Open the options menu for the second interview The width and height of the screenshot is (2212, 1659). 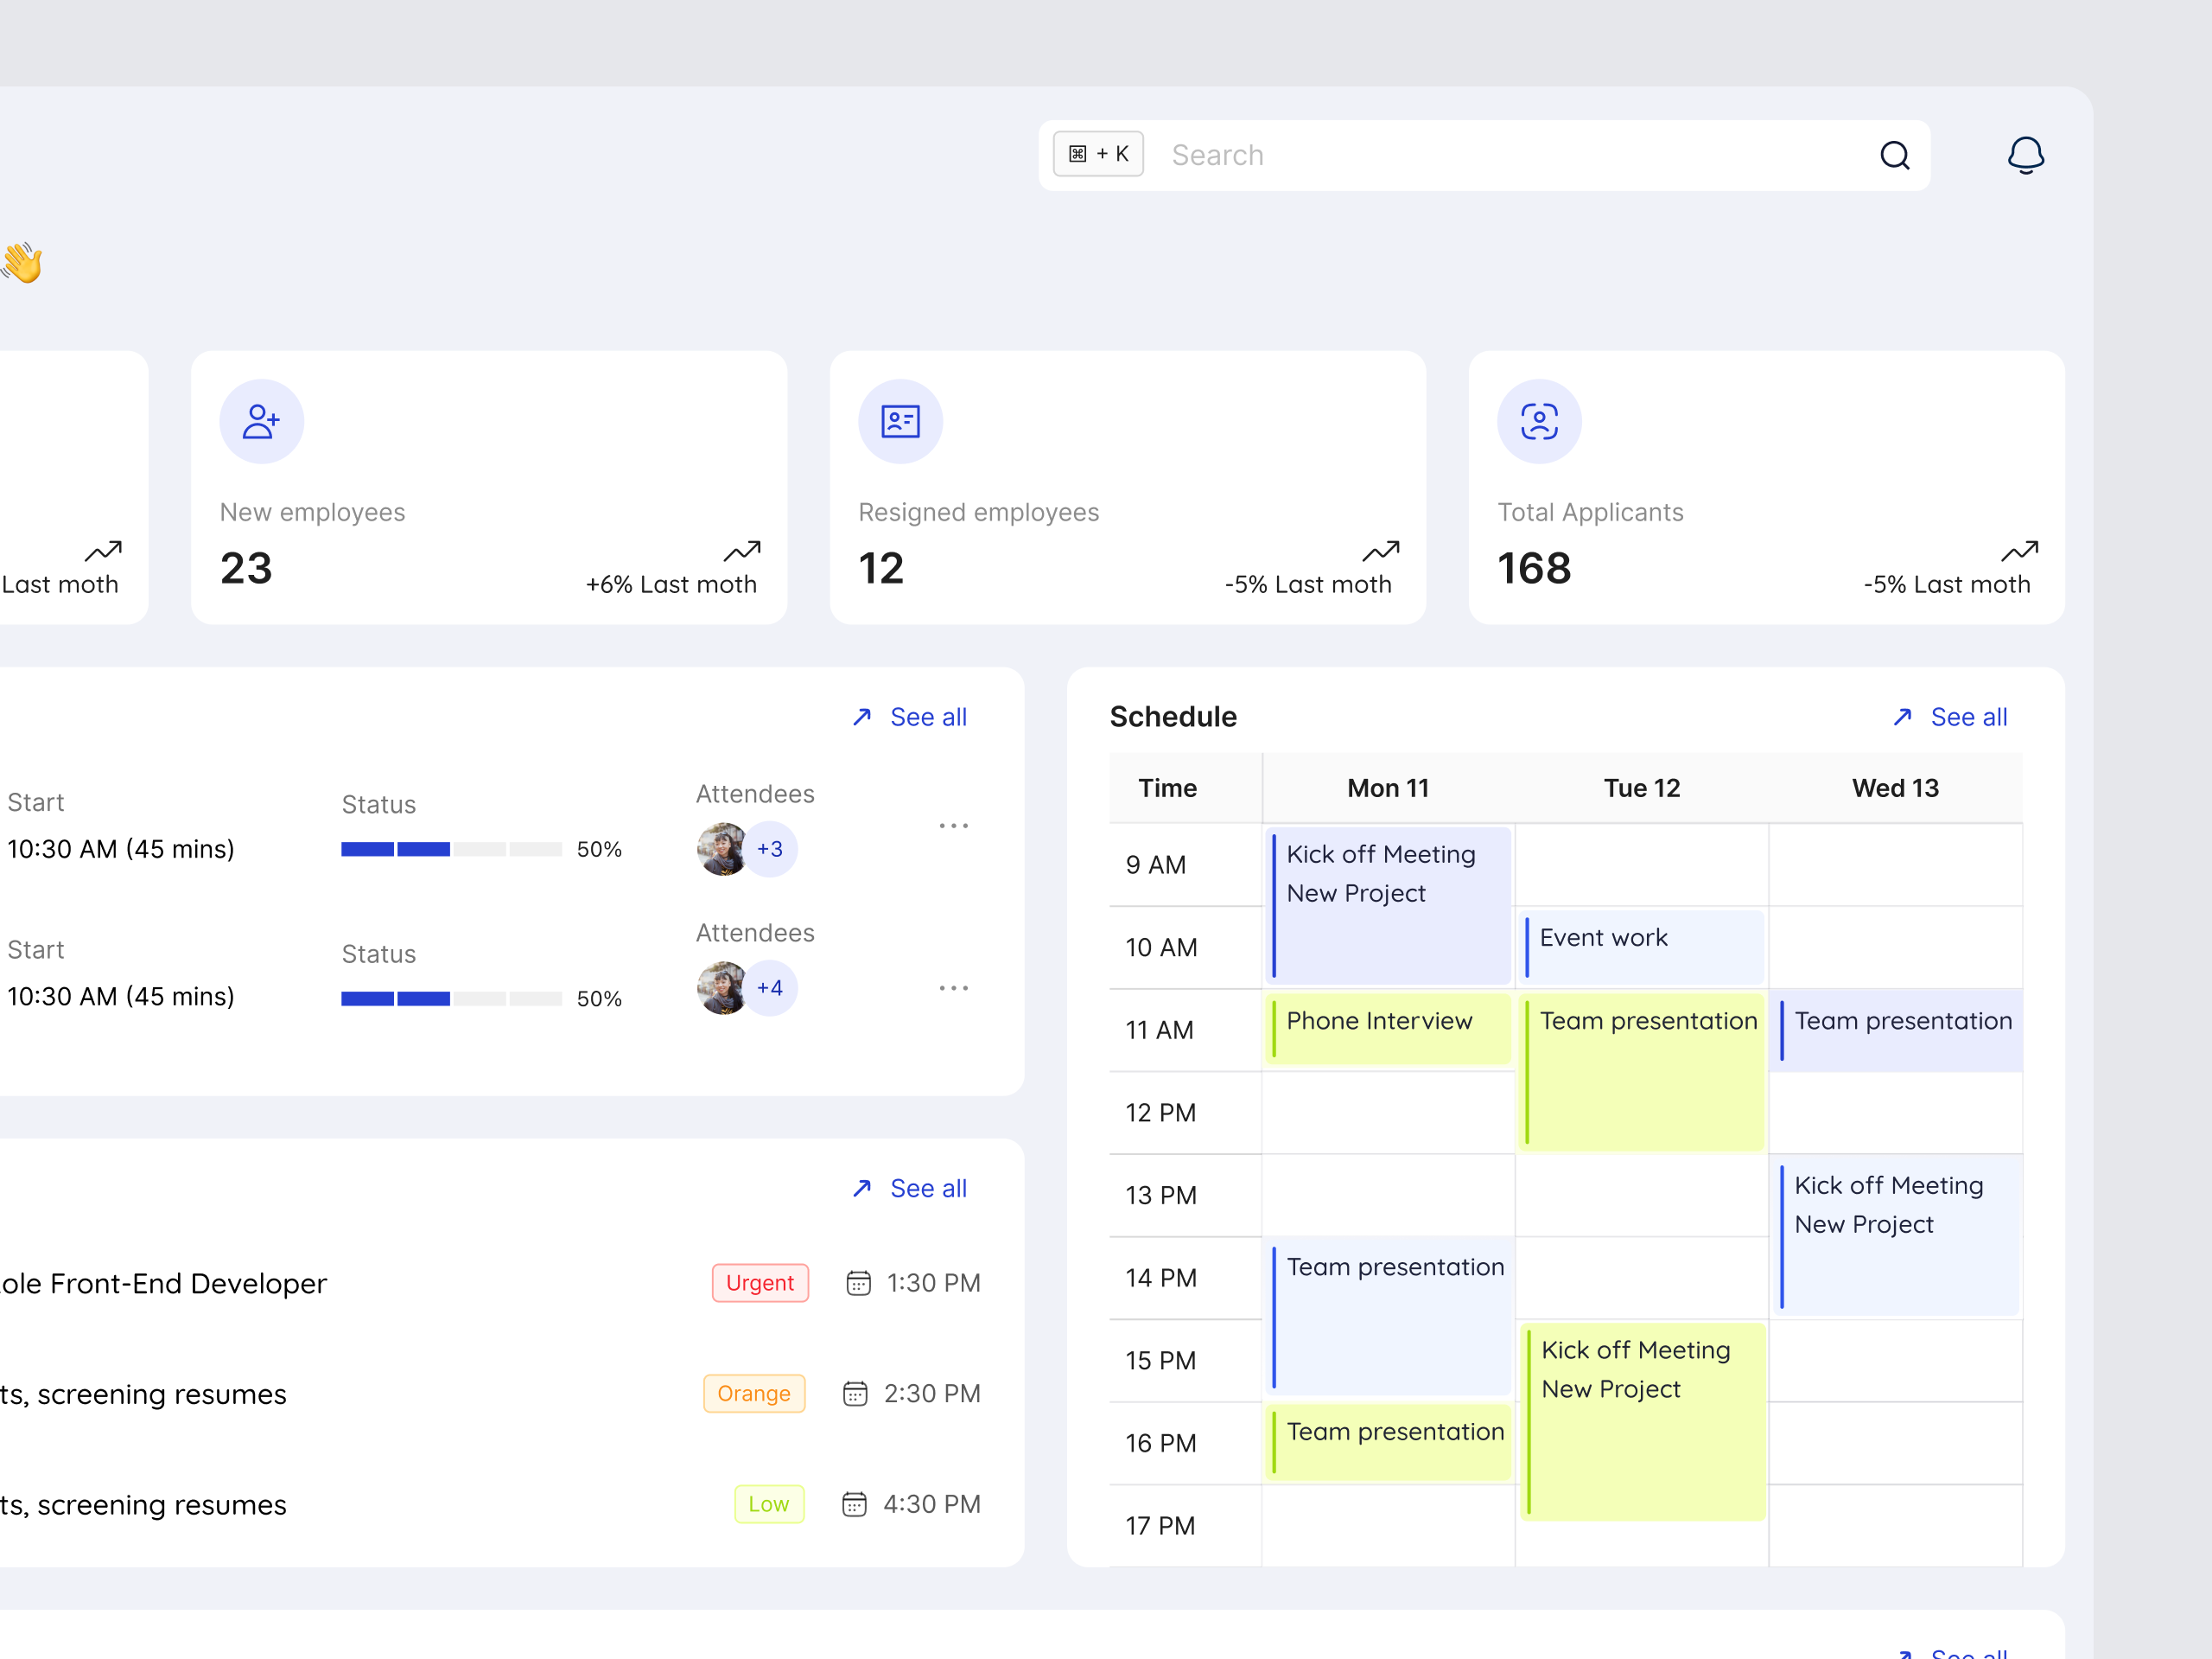(x=953, y=987)
